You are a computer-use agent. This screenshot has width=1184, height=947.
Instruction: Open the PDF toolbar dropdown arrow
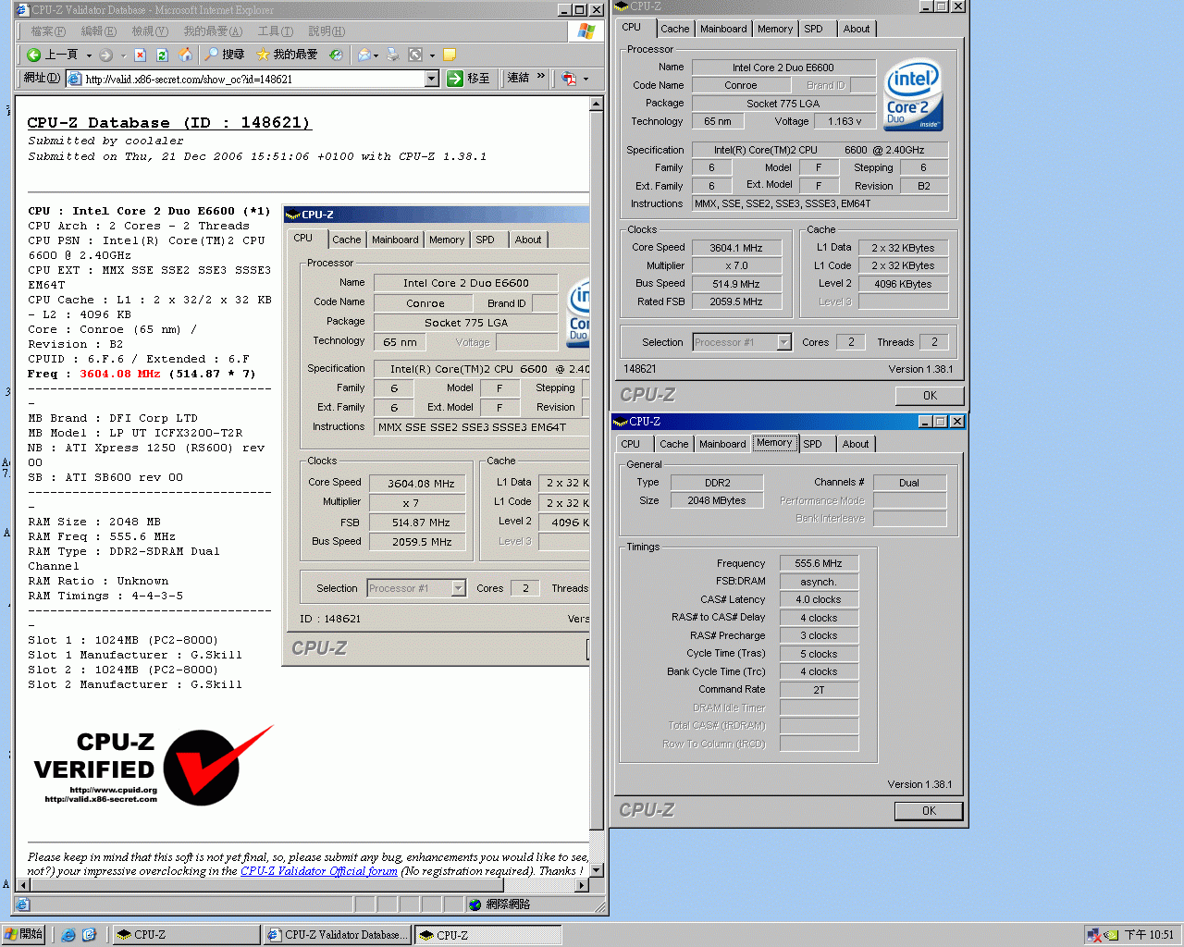tap(586, 79)
